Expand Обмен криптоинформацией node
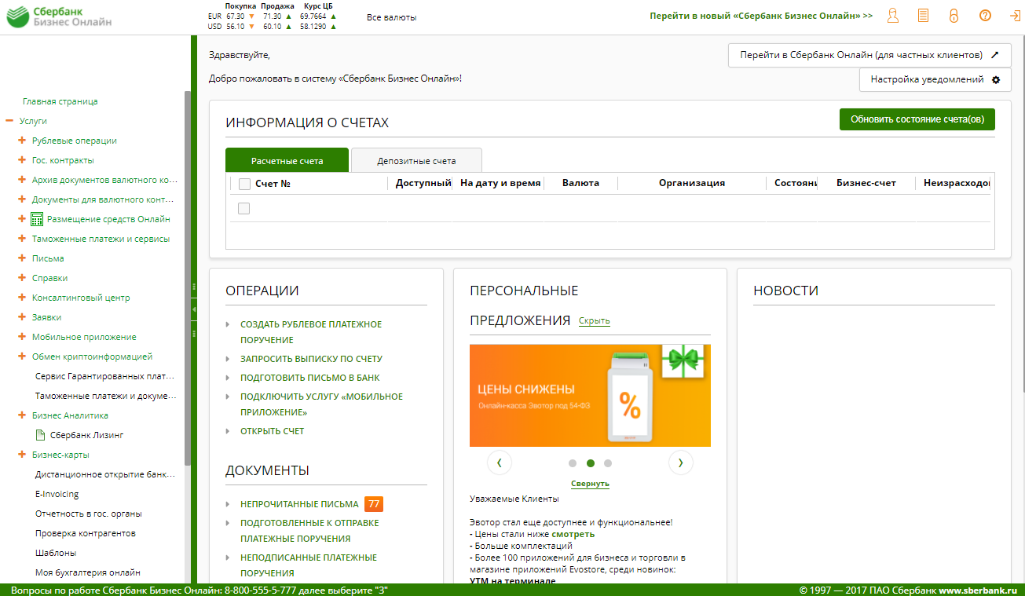The height and width of the screenshot is (596, 1025). pyautogui.click(x=22, y=357)
